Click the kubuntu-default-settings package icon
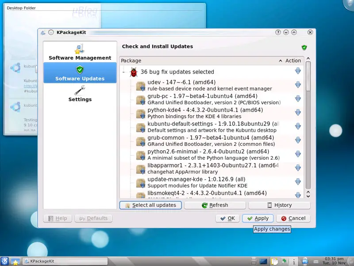Screen dimensions: 354x266 point(141,128)
